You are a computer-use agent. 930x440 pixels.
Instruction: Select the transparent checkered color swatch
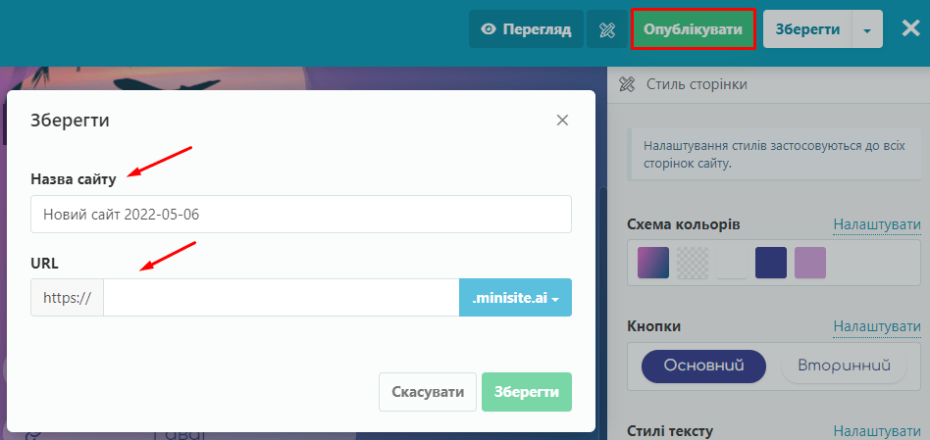point(693,263)
